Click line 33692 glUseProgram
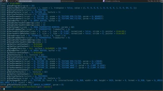 [x=18, y=6]
